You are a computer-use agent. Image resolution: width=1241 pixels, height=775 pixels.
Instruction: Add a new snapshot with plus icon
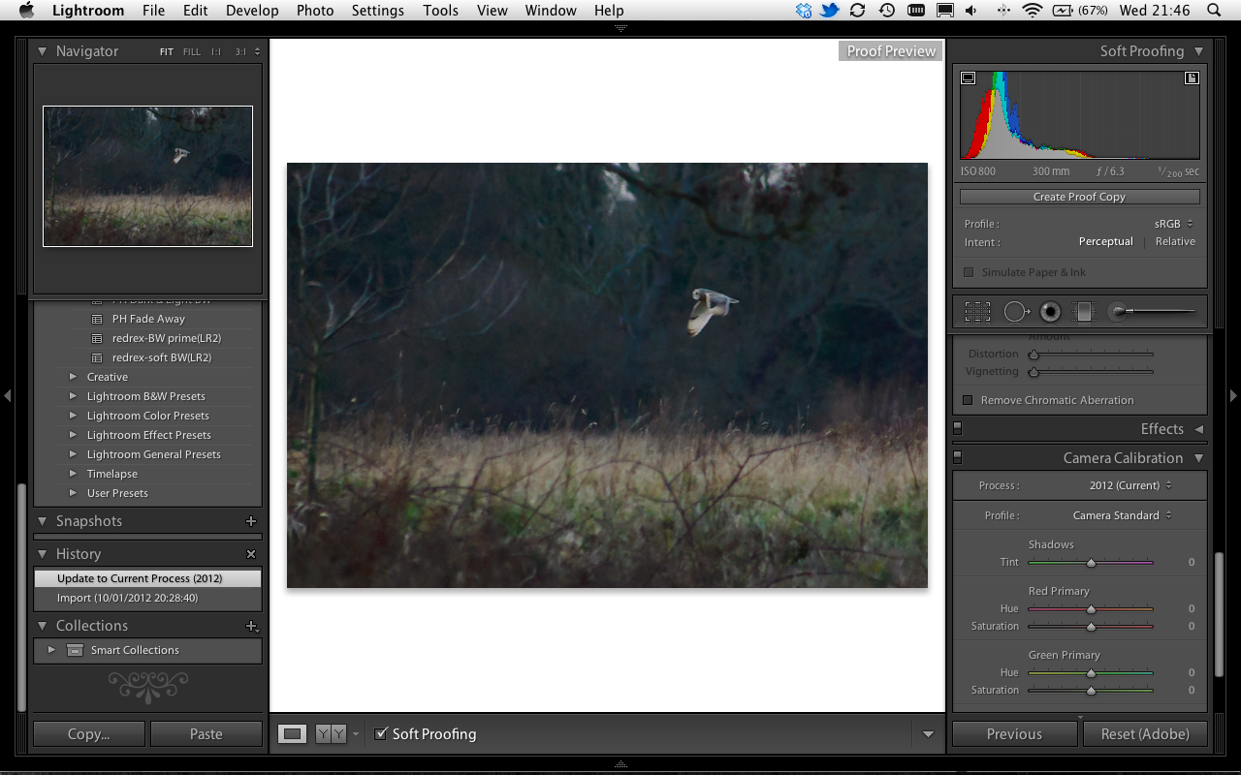click(251, 521)
